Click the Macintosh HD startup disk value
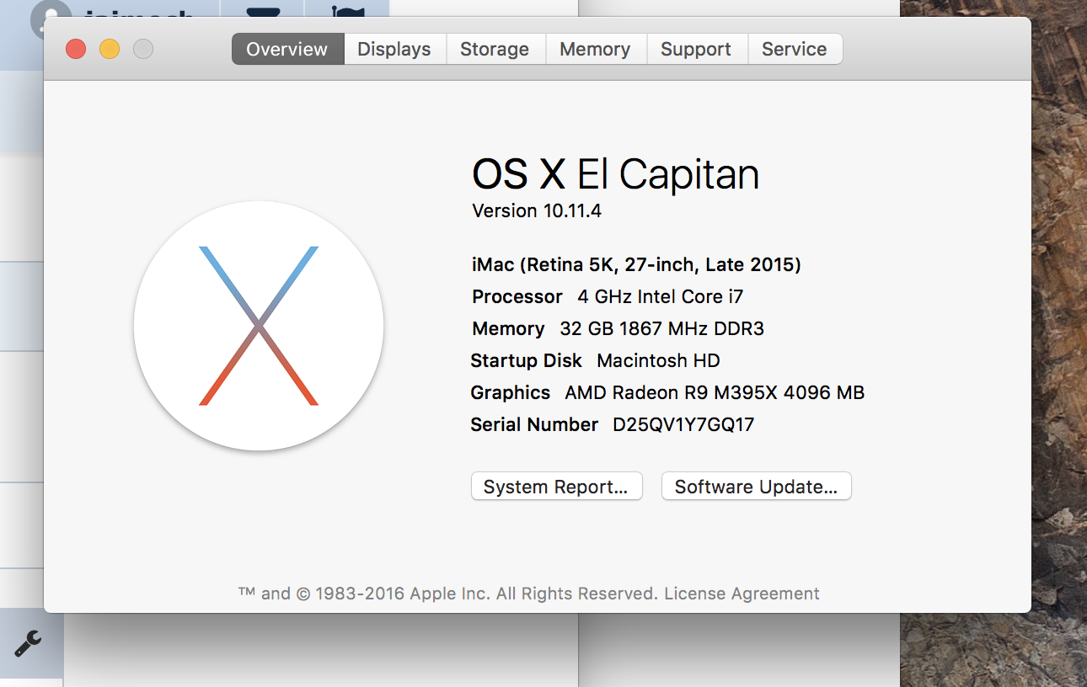 [x=659, y=360]
